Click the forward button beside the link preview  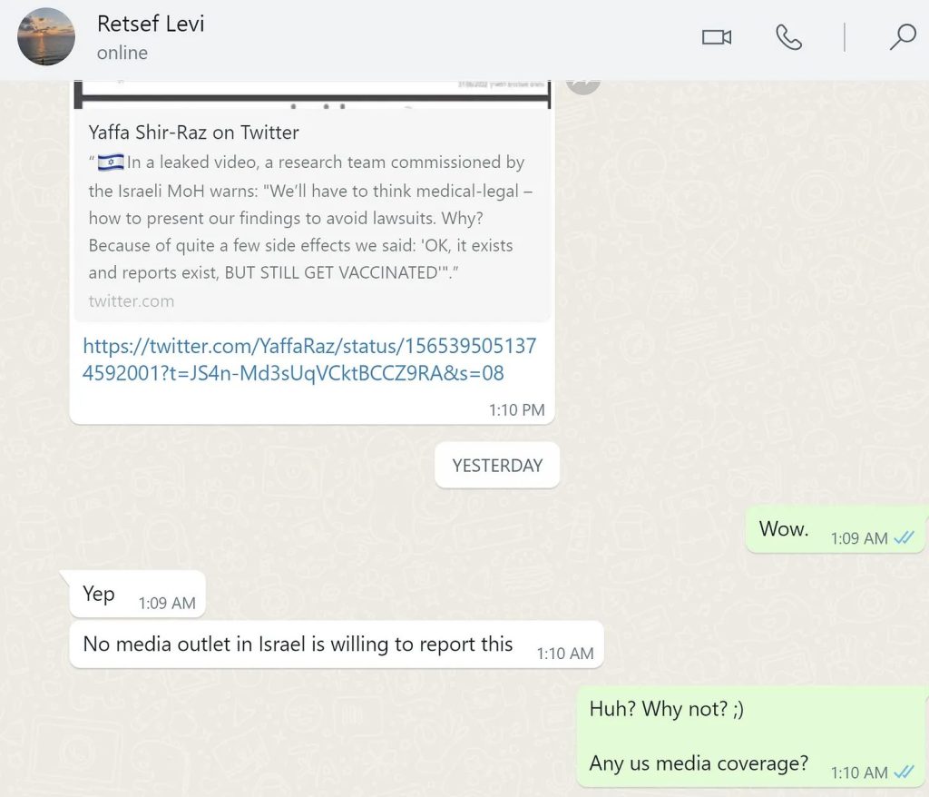(583, 84)
